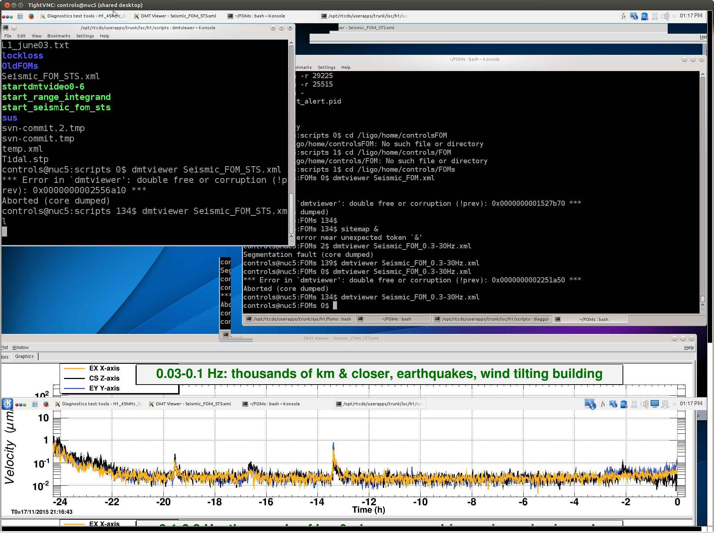Click the wired network tray icon in lower panel

pos(665,404)
